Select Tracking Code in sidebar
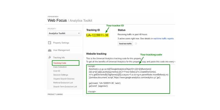This screenshot has width=220, height=110. tap(60, 63)
